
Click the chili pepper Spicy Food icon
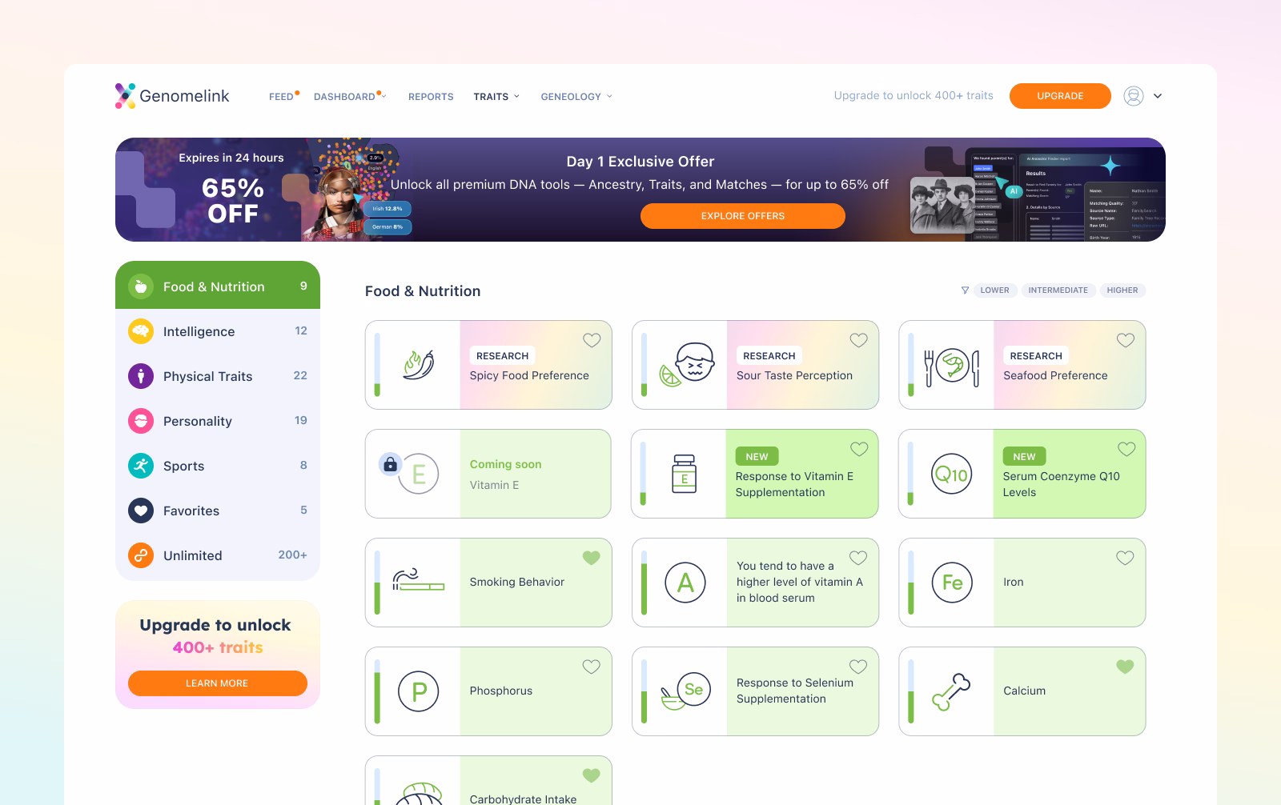419,365
